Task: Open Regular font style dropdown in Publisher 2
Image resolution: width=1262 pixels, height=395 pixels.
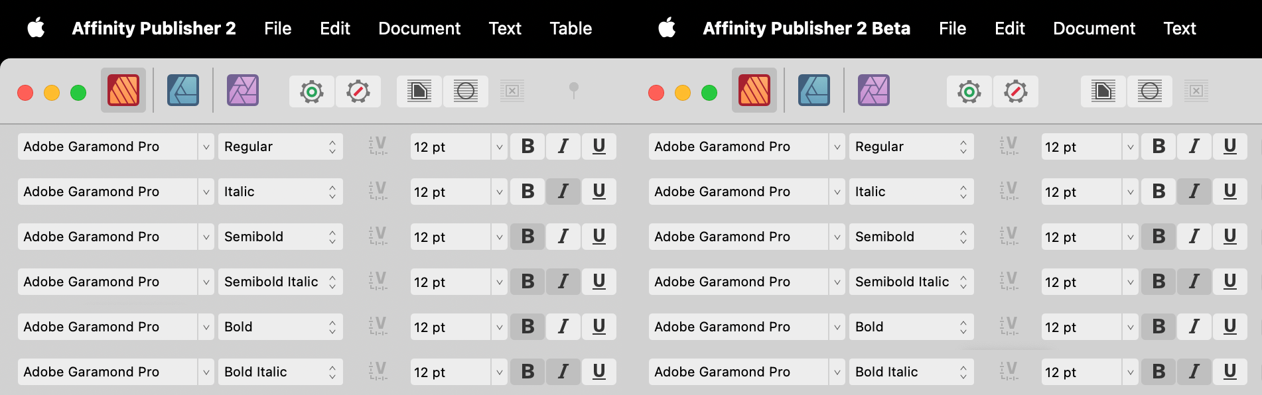Action: tap(281, 146)
